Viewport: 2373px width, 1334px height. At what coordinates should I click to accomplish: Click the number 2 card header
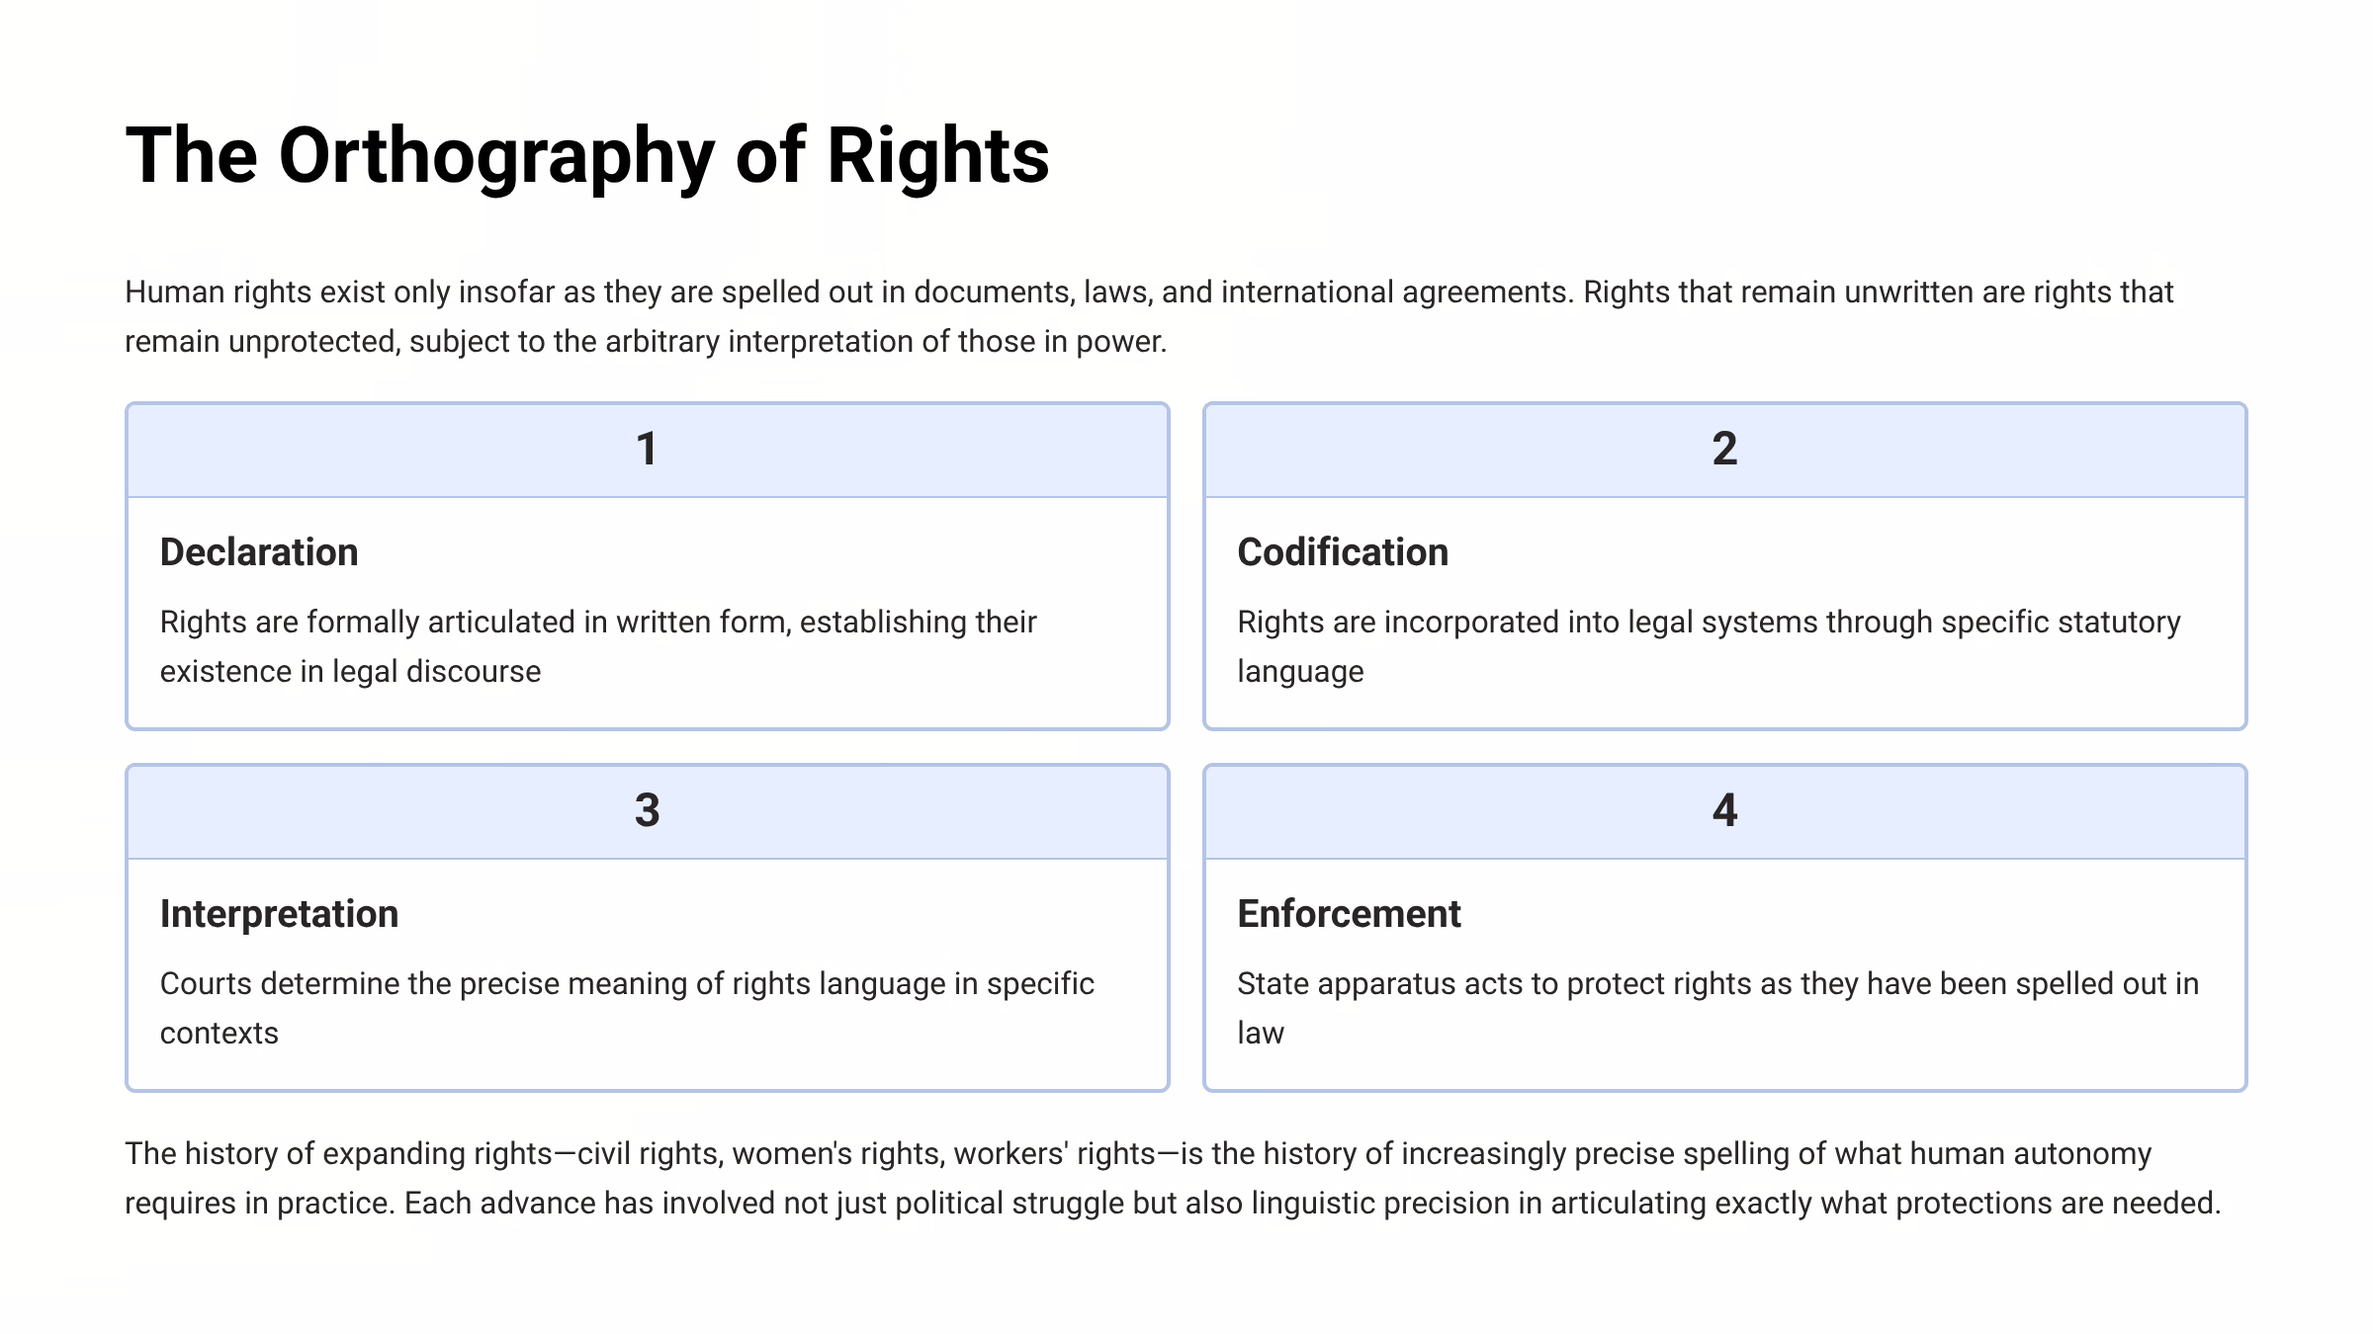[1724, 450]
